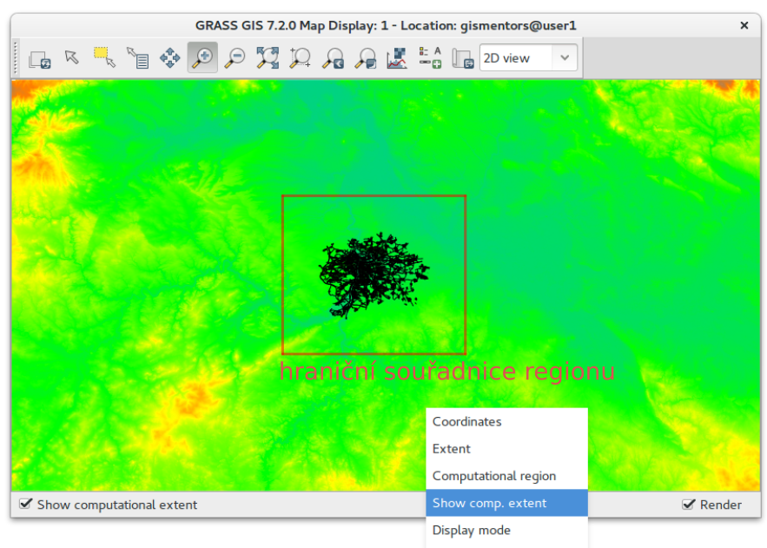The height and width of the screenshot is (548, 767).
Task: Choose Display mode menu entry
Action: click(506, 531)
